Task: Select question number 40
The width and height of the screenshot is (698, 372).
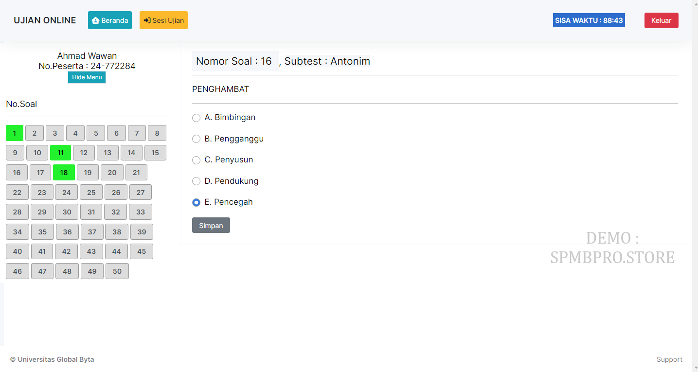Action: tap(18, 251)
